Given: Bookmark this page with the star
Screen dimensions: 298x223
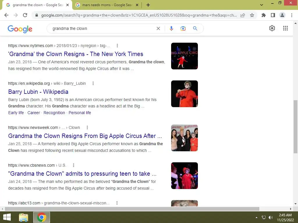Looking at the screenshot, I should pyautogui.click(x=252, y=15).
